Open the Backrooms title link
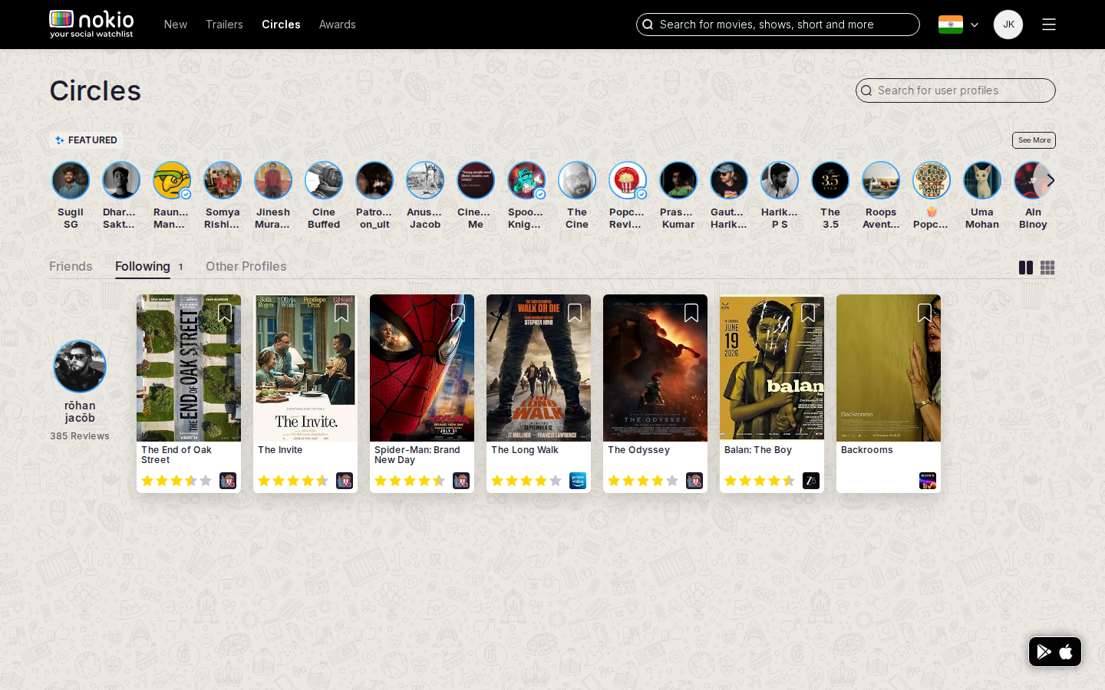This screenshot has height=690, width=1105. coord(867,450)
